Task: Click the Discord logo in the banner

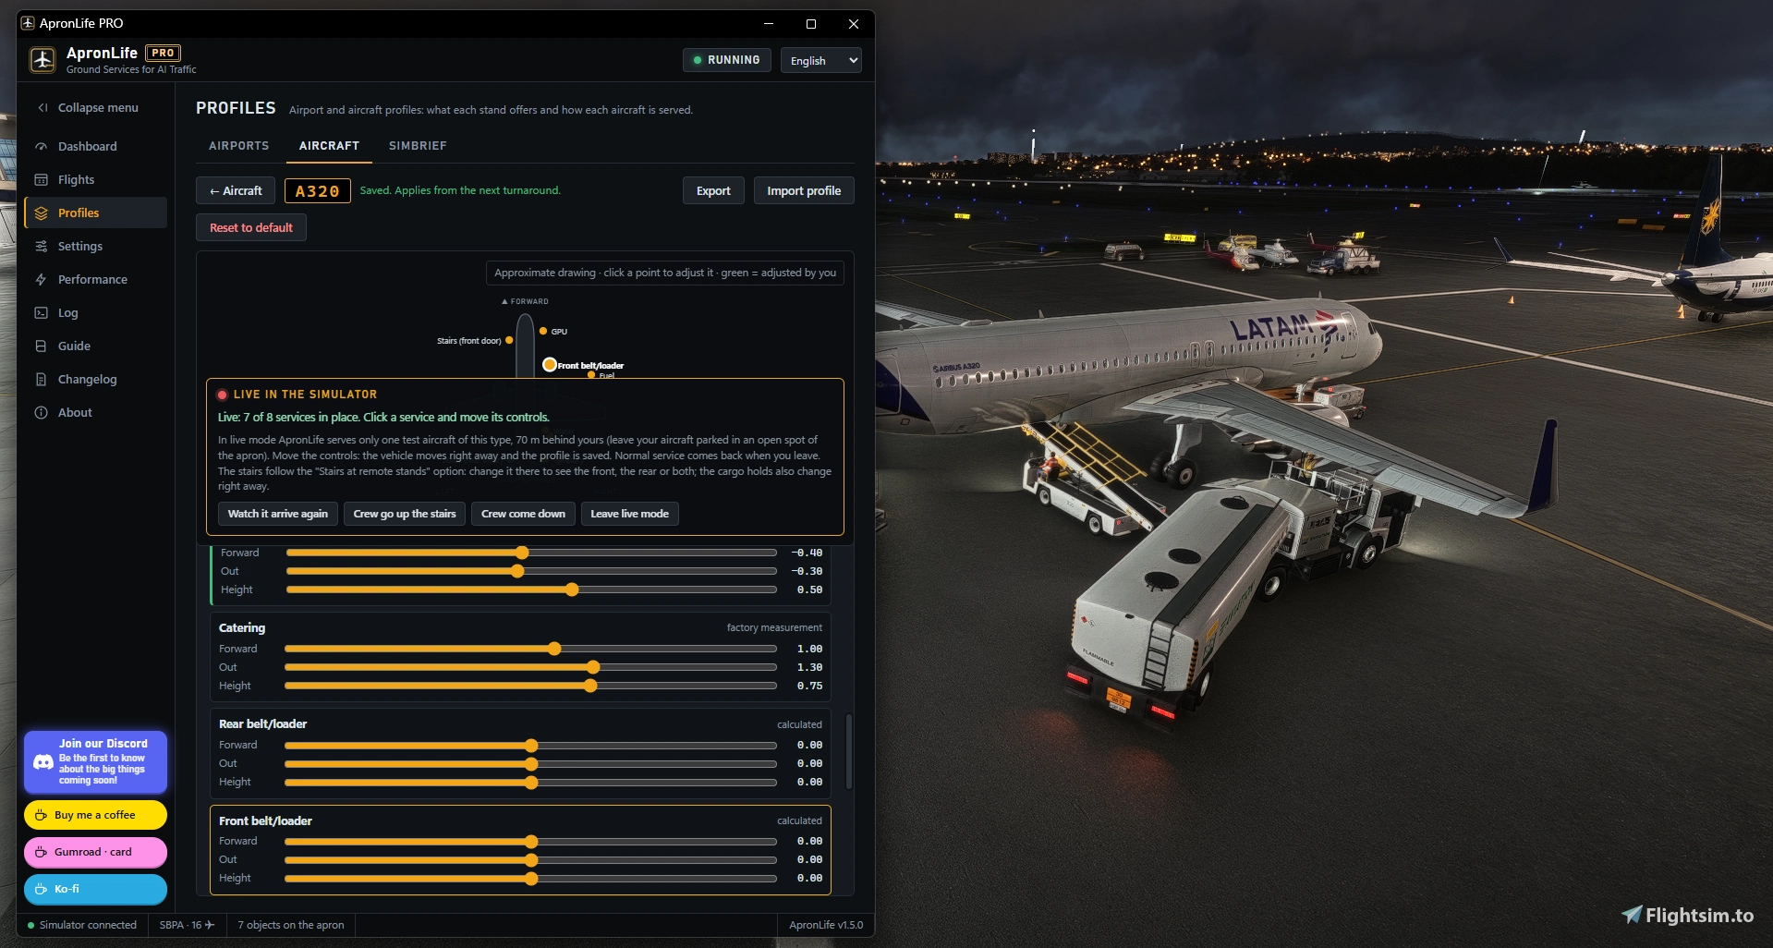Action: pos(43,762)
